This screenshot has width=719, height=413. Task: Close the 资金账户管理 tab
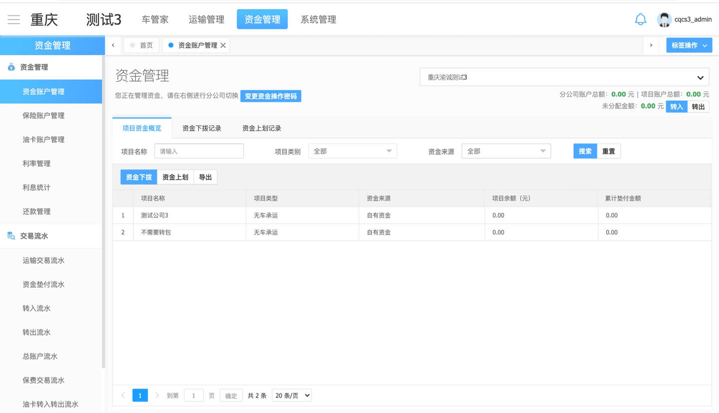(x=223, y=45)
